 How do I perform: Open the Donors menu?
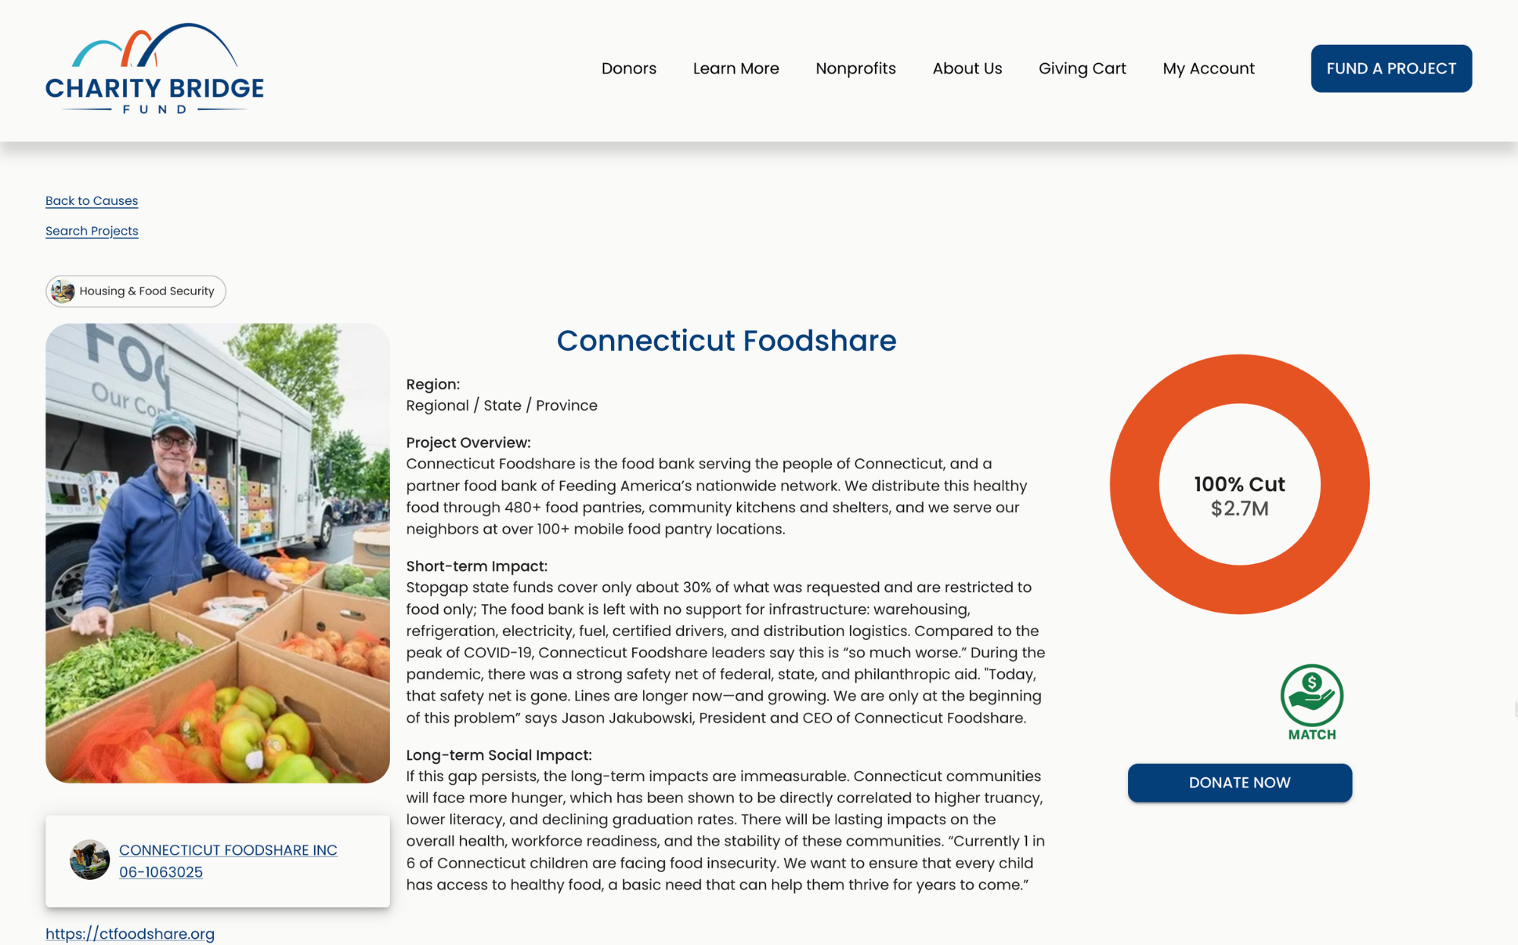tap(628, 68)
